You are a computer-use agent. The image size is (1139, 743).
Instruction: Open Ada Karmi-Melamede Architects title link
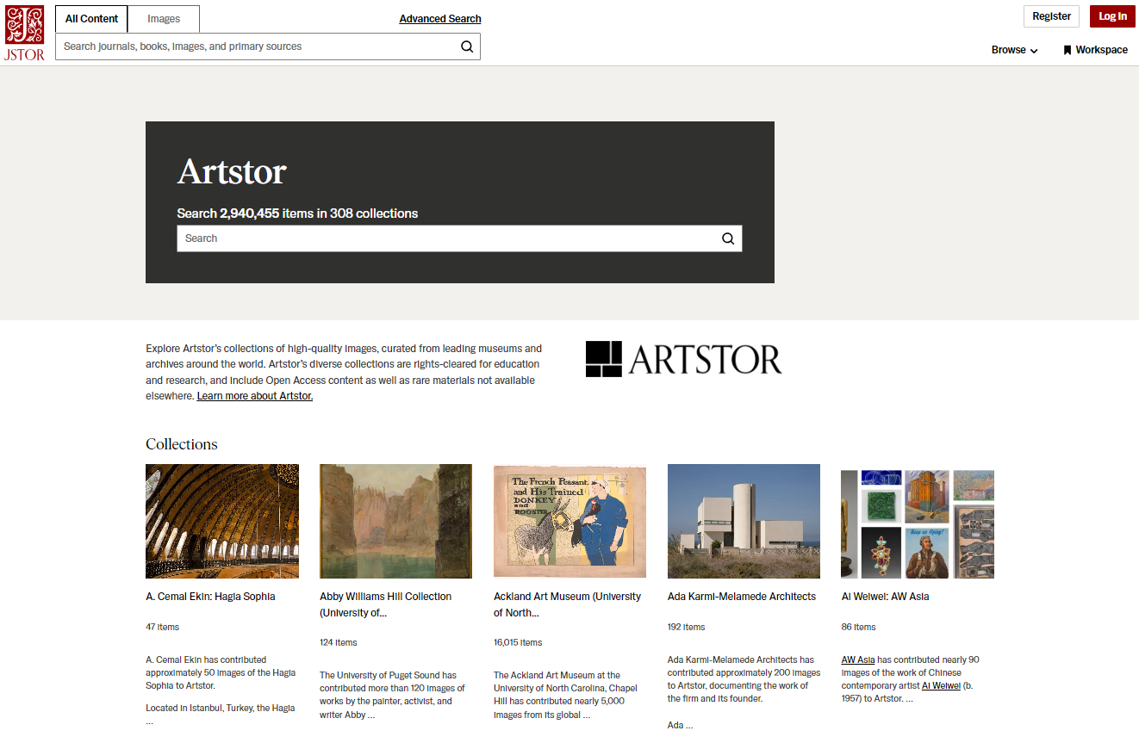[x=742, y=597]
